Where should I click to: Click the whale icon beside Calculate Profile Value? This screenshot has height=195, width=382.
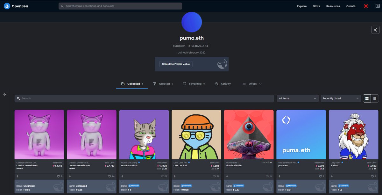pyautogui.click(x=222, y=64)
